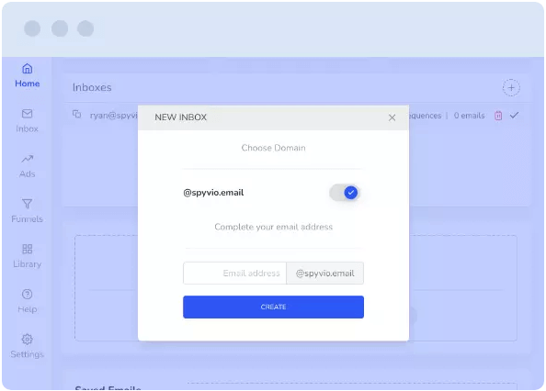Open the Help question icon
Image resolution: width=546 pixels, height=391 pixels.
(x=28, y=294)
